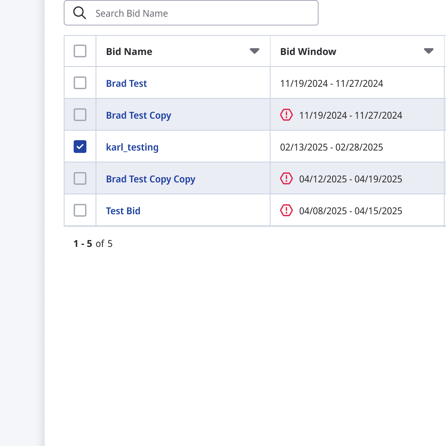The width and height of the screenshot is (446, 446).
Task: Check the Brad Test Copy Copy checkbox
Action: pos(80,179)
